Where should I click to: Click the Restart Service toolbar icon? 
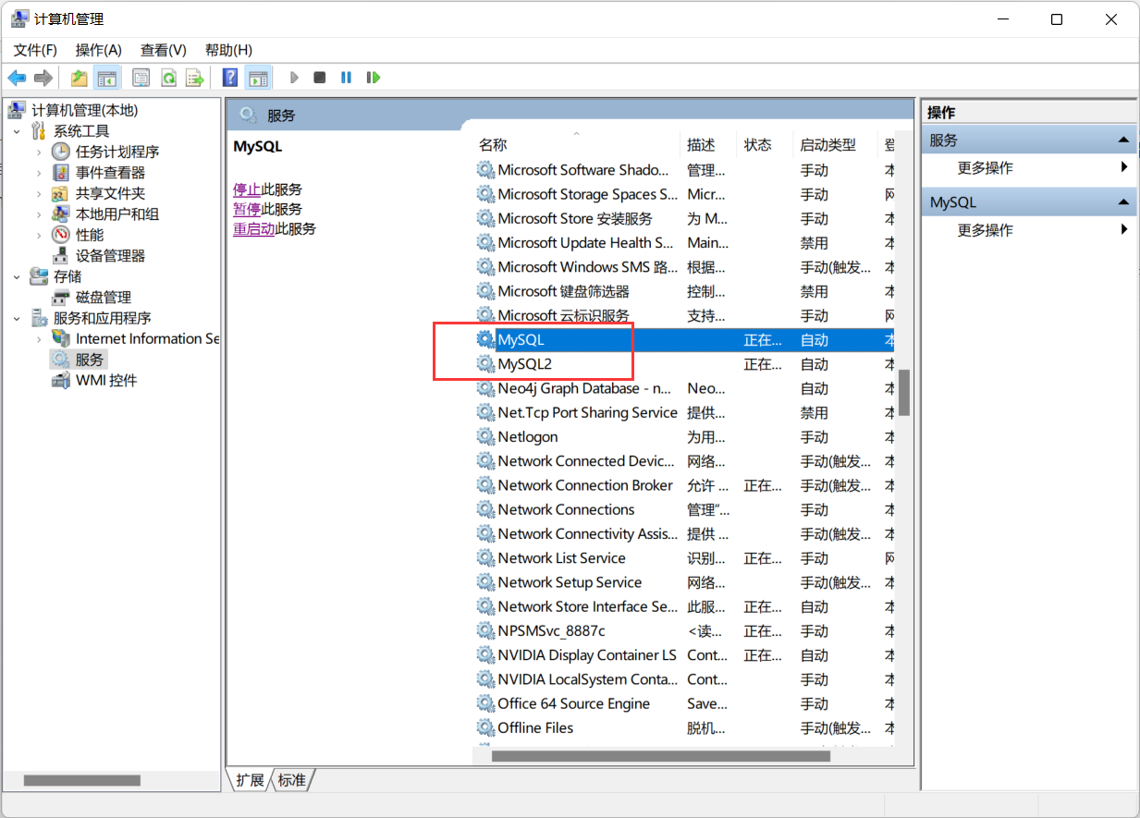[x=374, y=78]
